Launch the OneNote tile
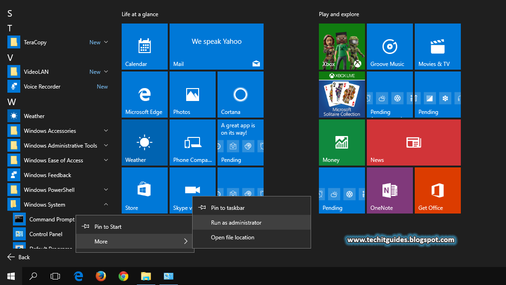 coord(389,190)
